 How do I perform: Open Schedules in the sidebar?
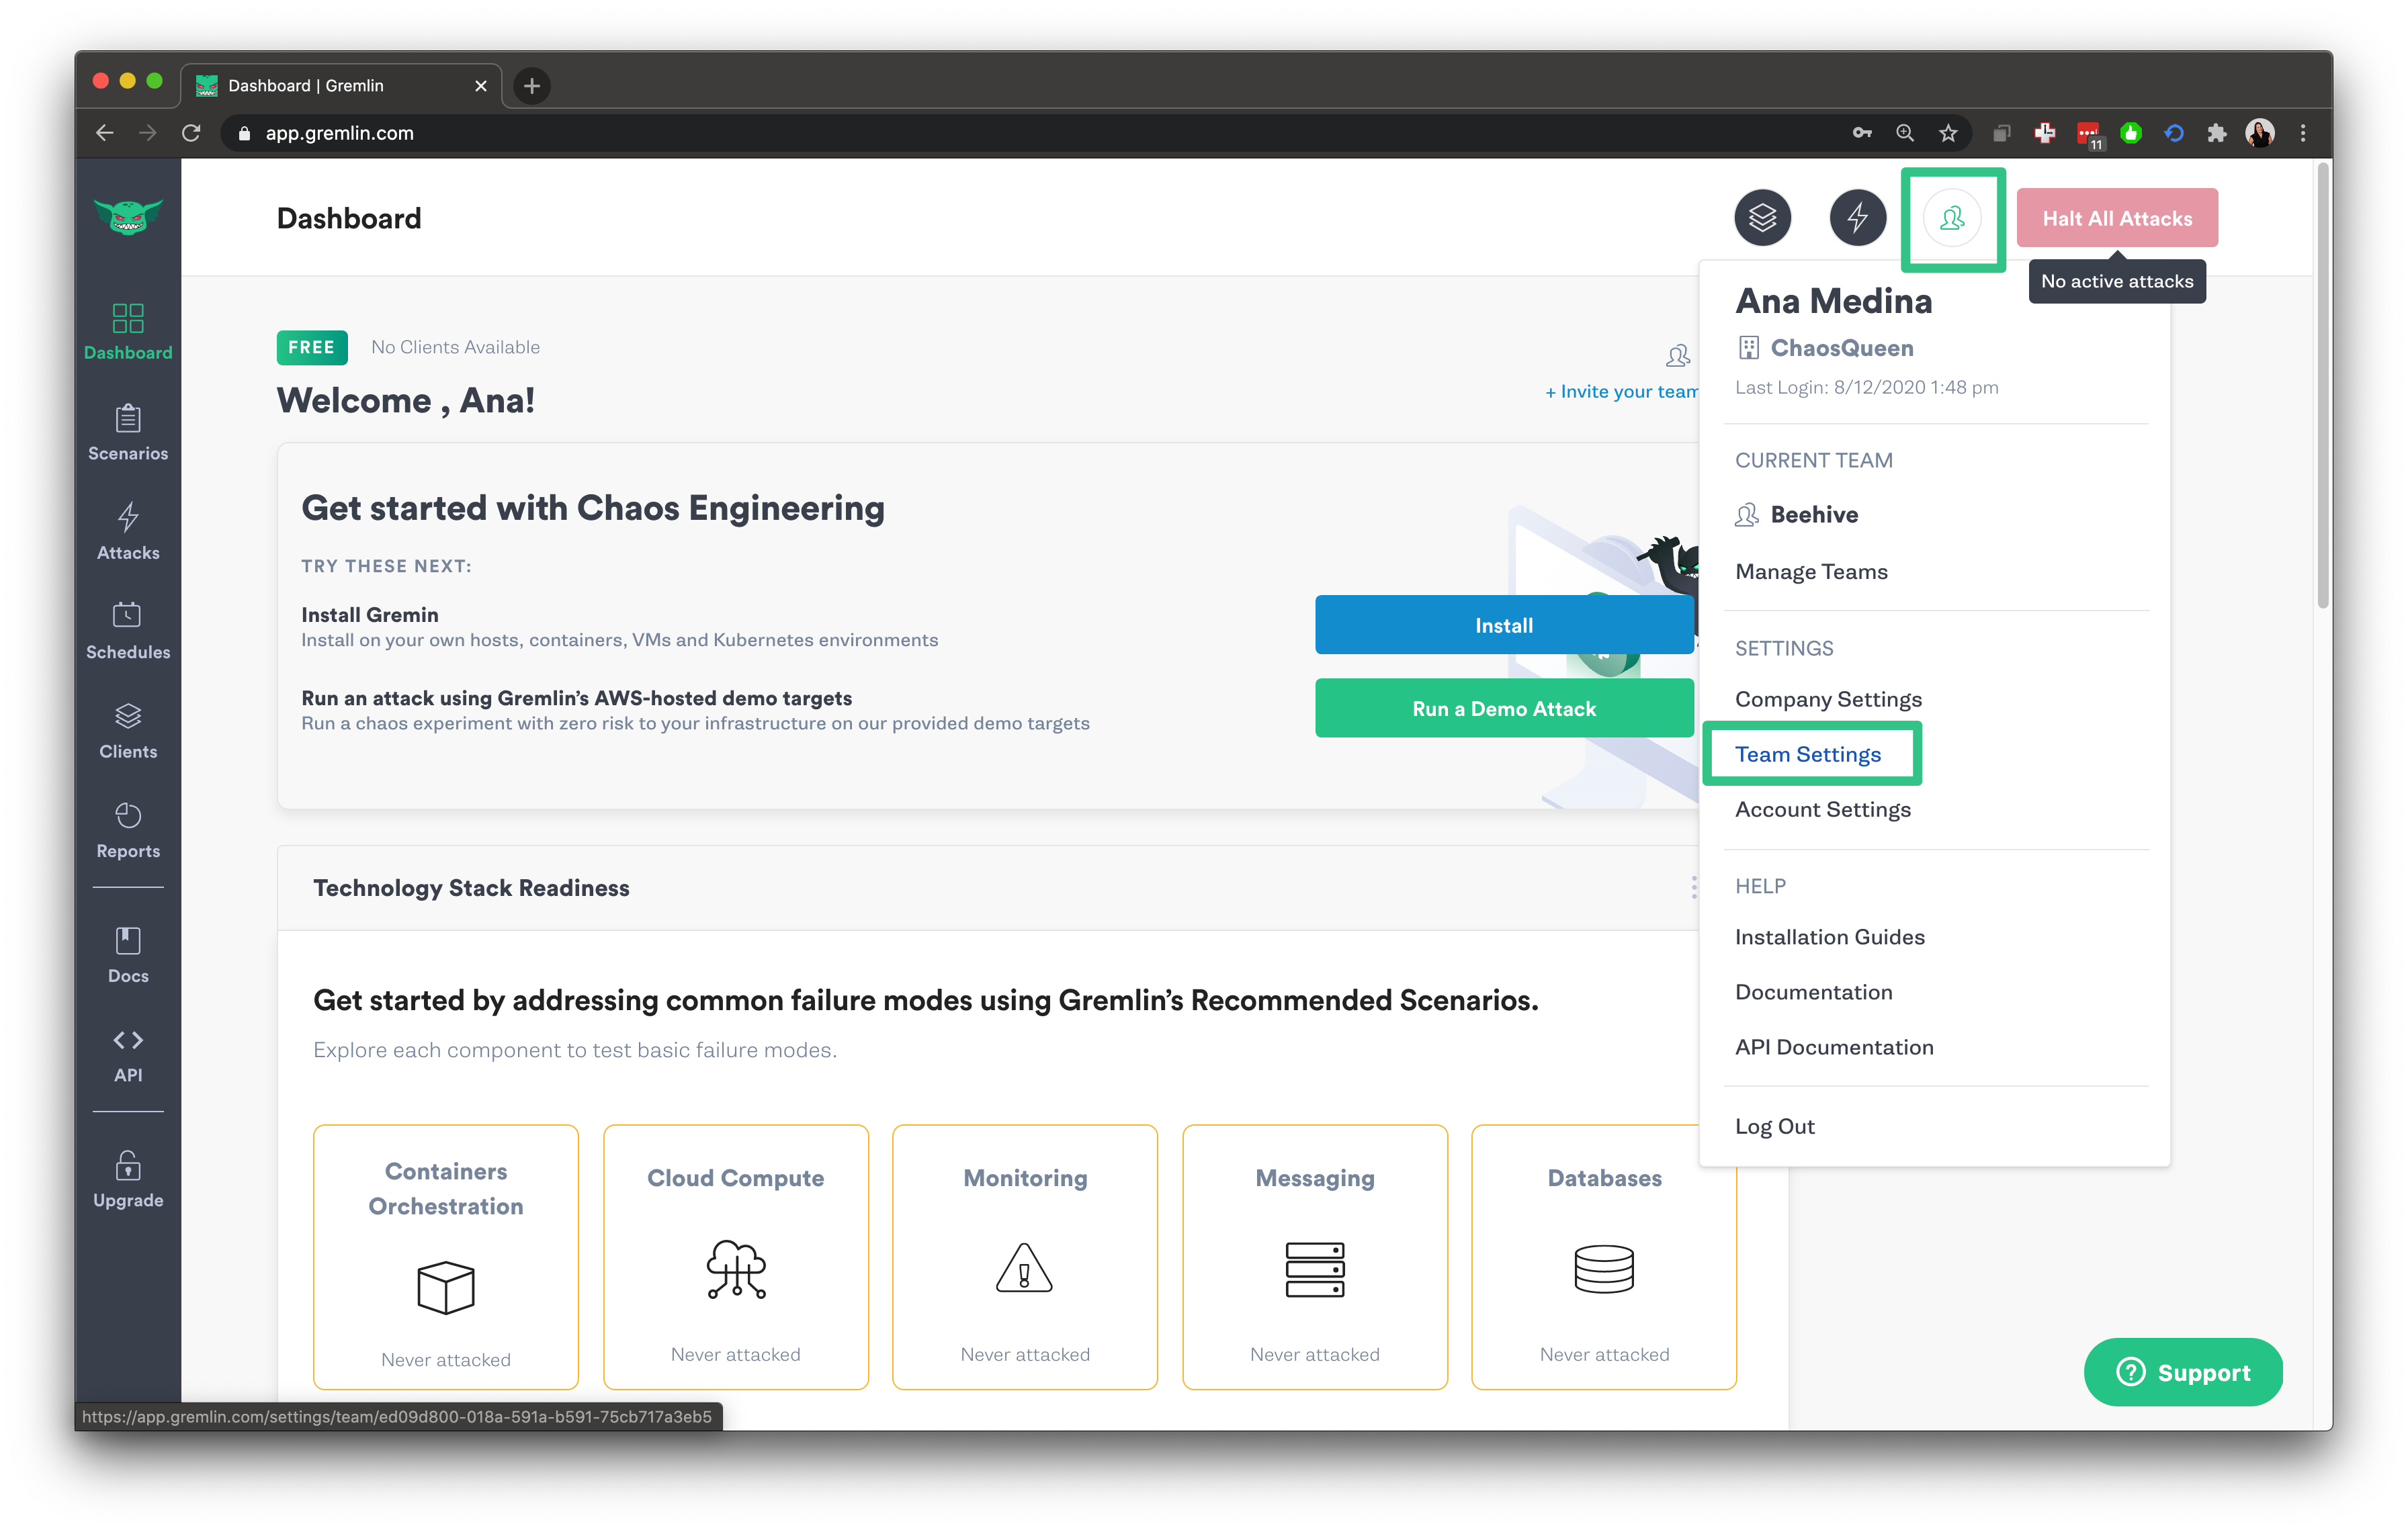click(128, 631)
